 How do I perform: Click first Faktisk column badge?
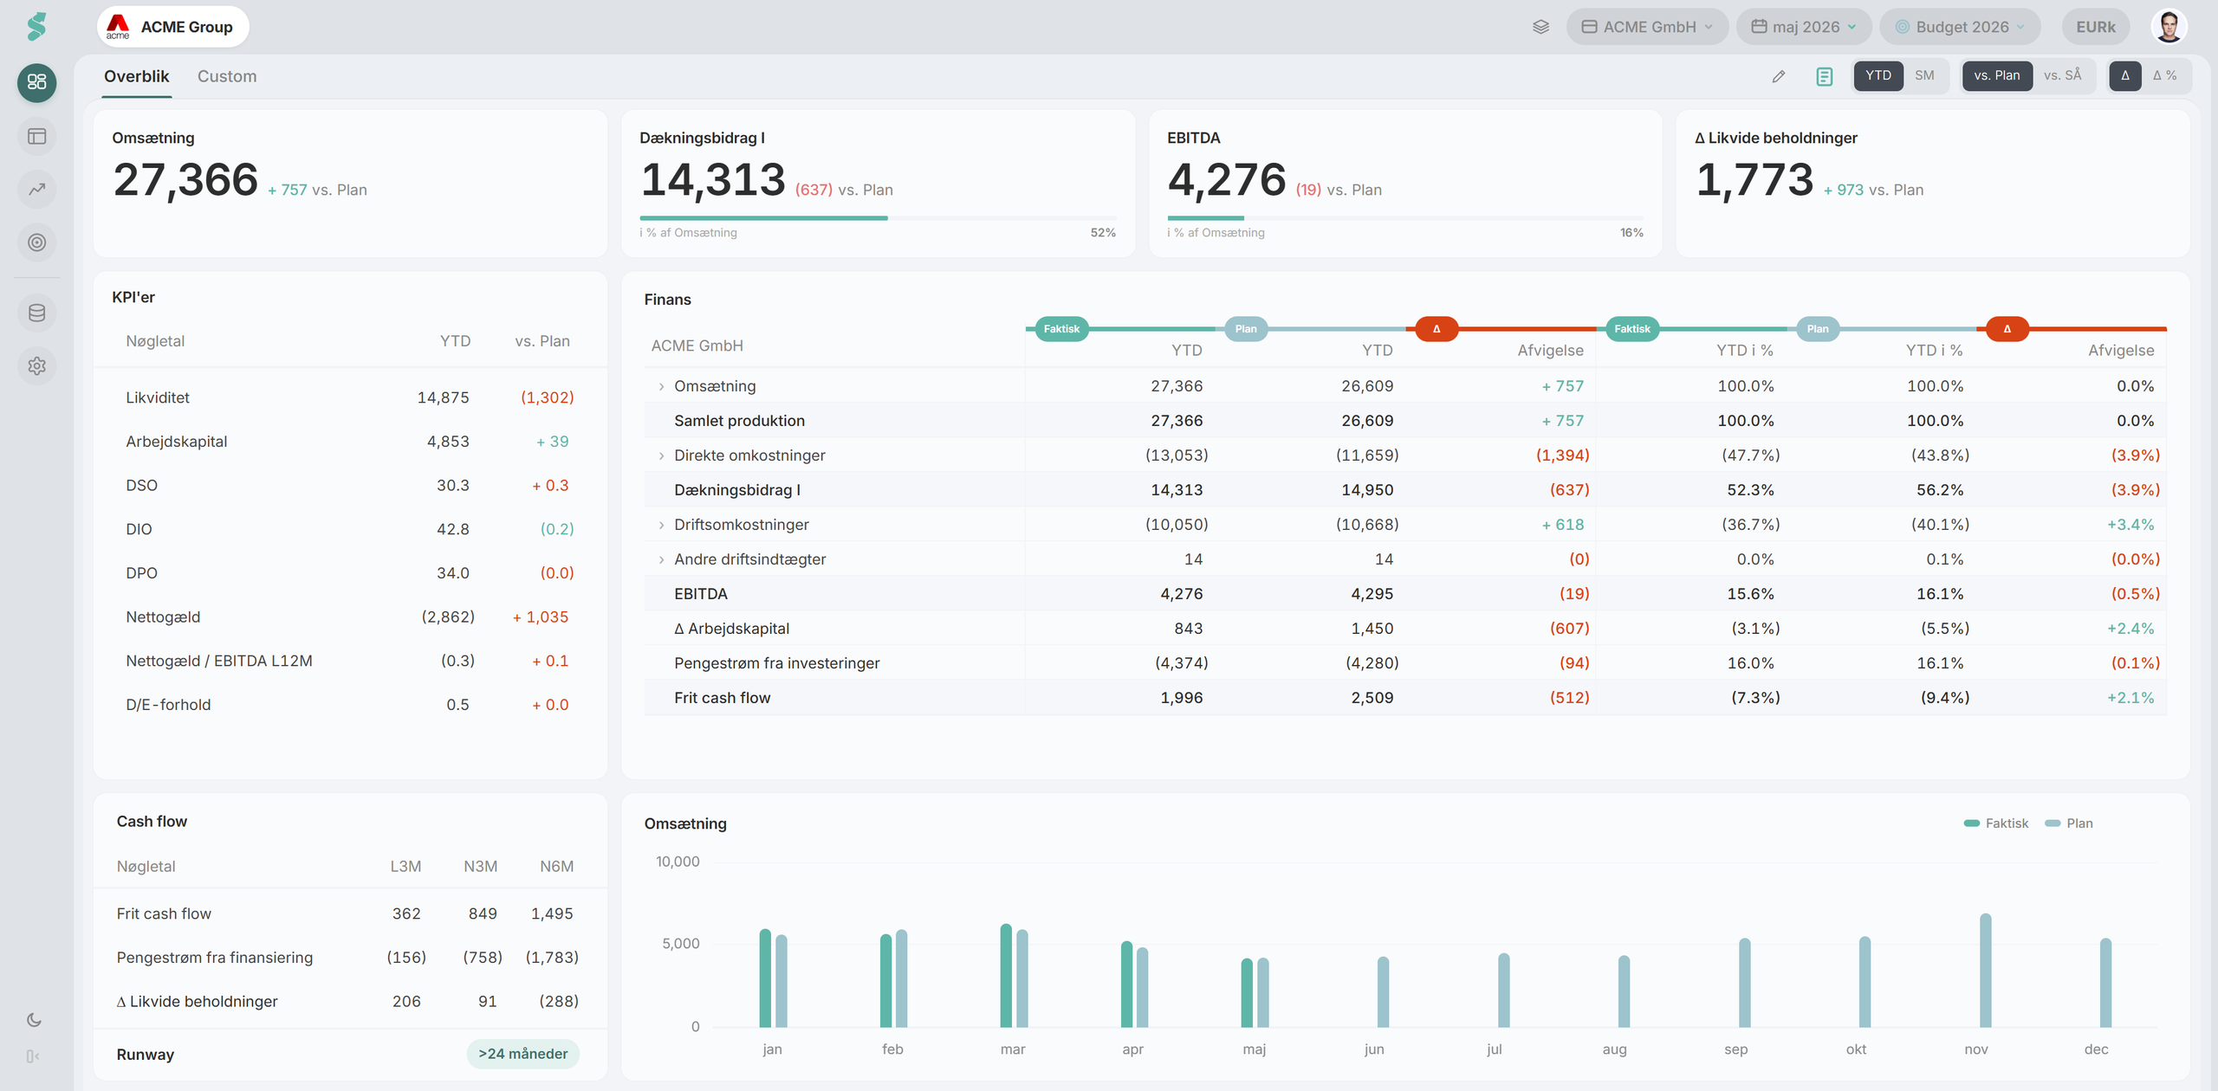coord(1061,329)
